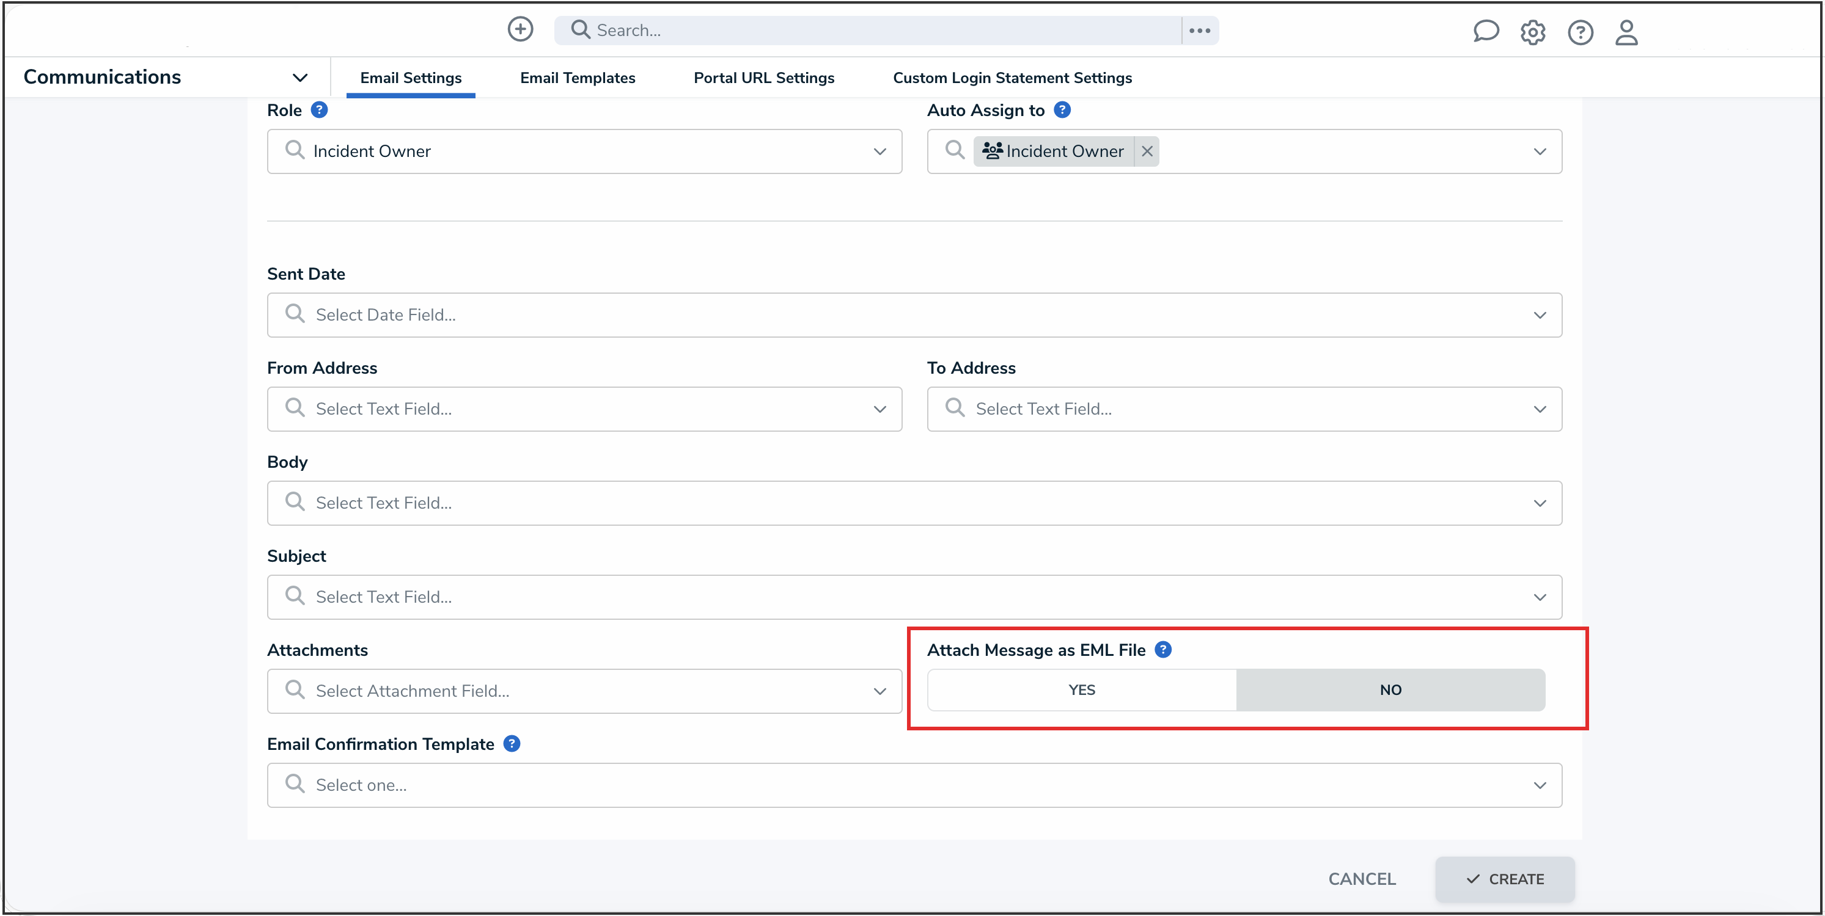Click the plus icon to create new object
Image resolution: width=1825 pixels, height=916 pixels.
click(x=520, y=29)
